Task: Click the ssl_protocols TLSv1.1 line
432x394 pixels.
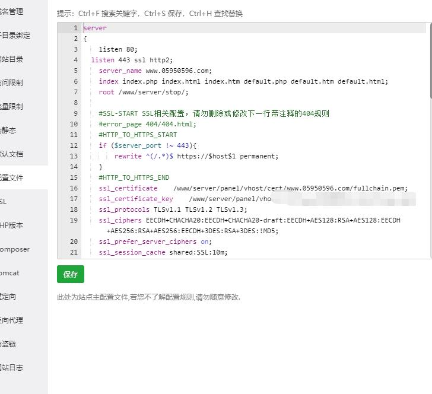Action: click(173, 209)
